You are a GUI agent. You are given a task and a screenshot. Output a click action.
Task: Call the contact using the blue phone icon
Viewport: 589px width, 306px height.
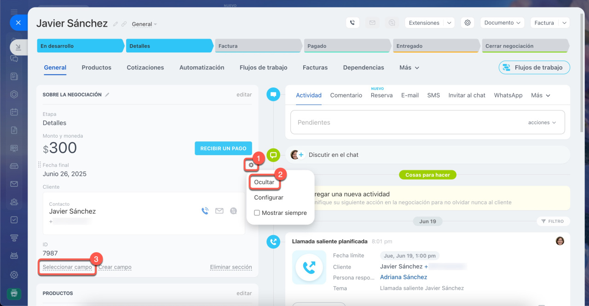[x=205, y=211]
